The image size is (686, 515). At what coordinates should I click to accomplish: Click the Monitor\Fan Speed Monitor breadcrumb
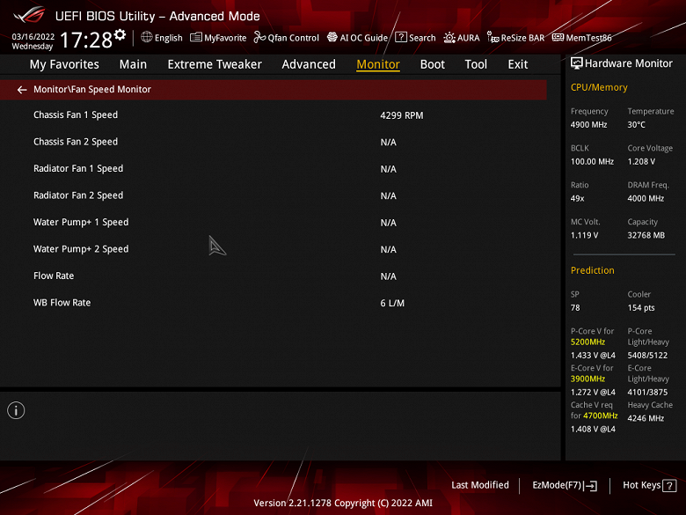[x=92, y=89]
